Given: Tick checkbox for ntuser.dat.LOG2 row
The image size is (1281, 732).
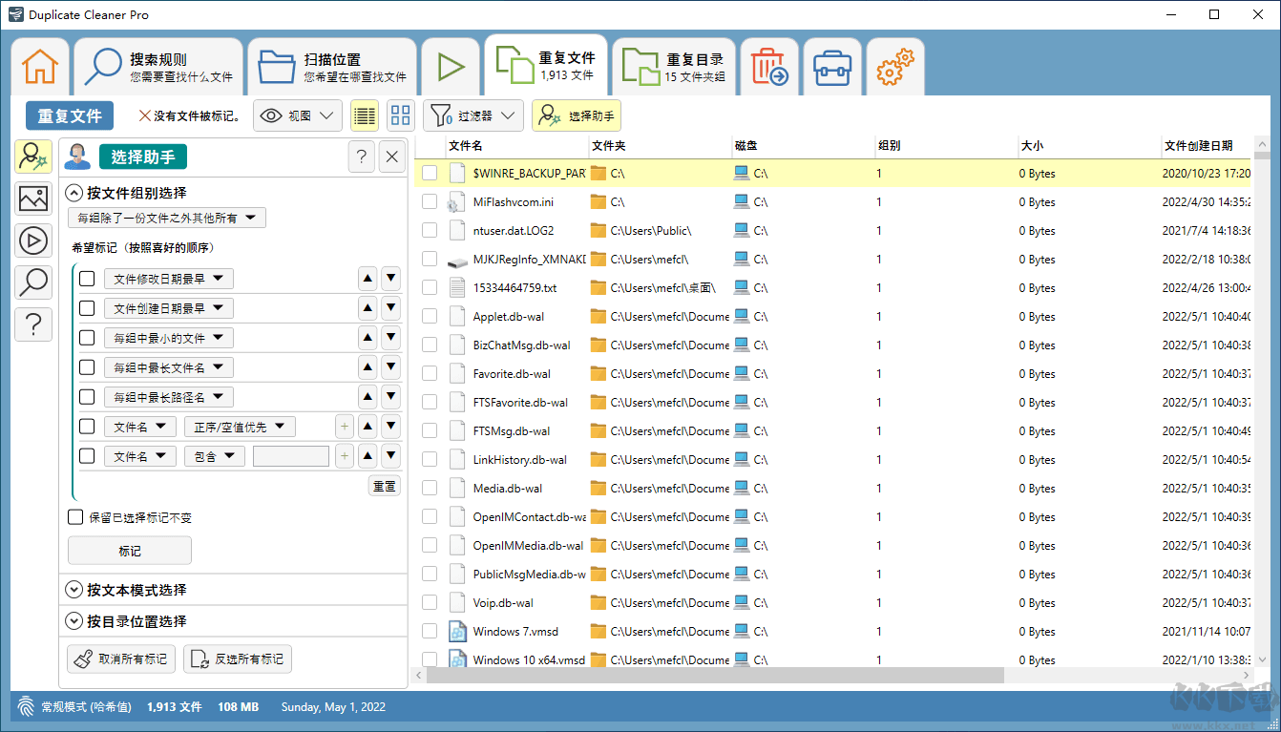Looking at the screenshot, I should (x=430, y=231).
